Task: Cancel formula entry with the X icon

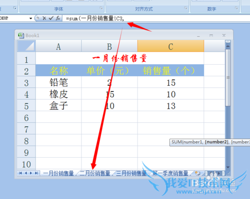Action: click(x=44, y=18)
